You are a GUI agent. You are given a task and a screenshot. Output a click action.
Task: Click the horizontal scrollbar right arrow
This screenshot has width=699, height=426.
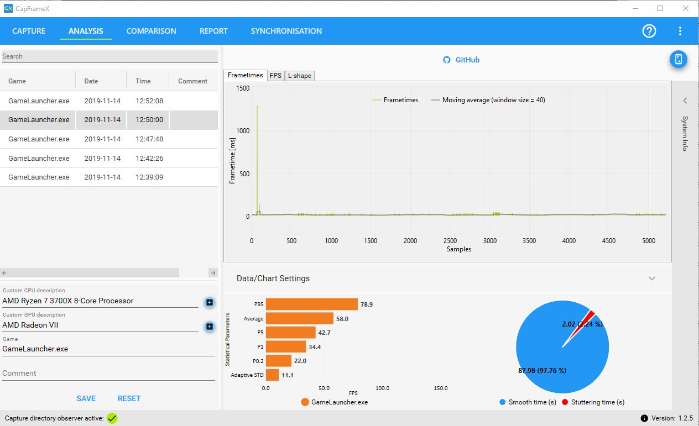(213, 273)
